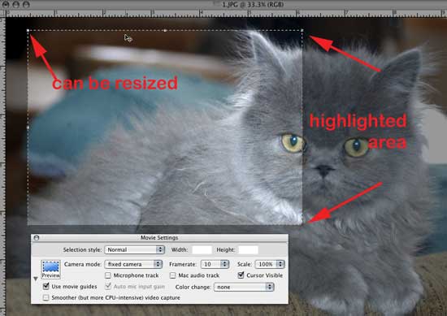The height and width of the screenshot is (316, 447).
Task: Enable the Microphone track checkbox
Action: [108, 275]
